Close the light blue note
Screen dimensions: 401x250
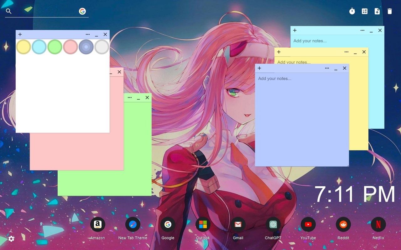click(x=380, y=30)
